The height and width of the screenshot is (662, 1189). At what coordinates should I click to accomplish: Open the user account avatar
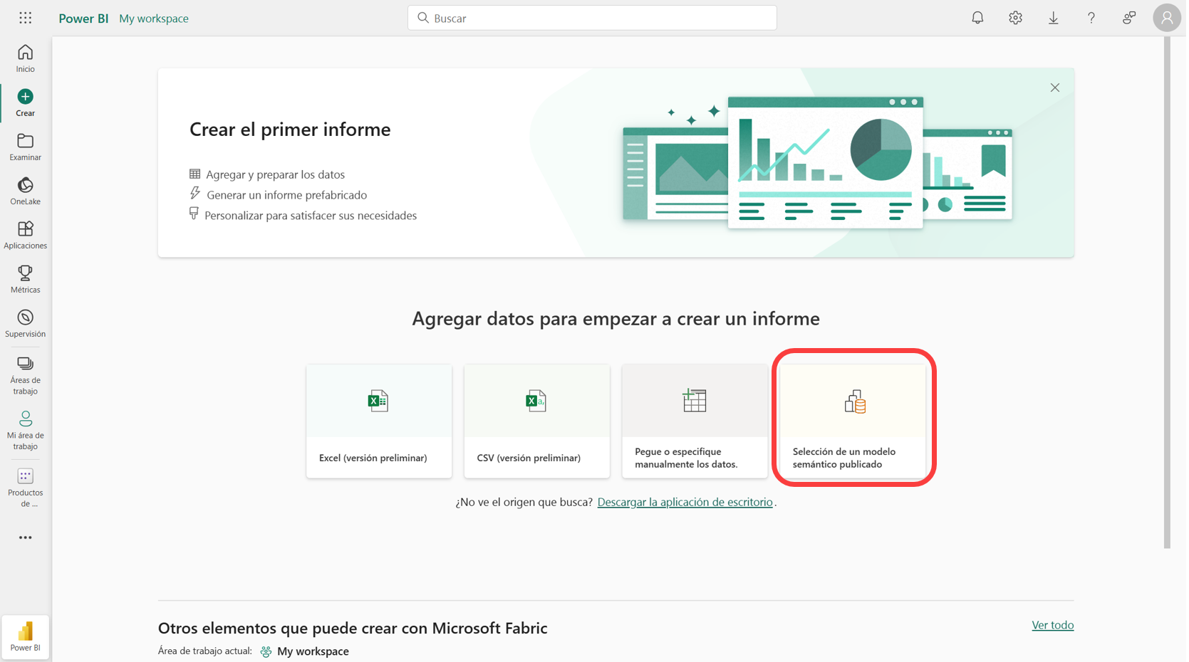tap(1167, 18)
